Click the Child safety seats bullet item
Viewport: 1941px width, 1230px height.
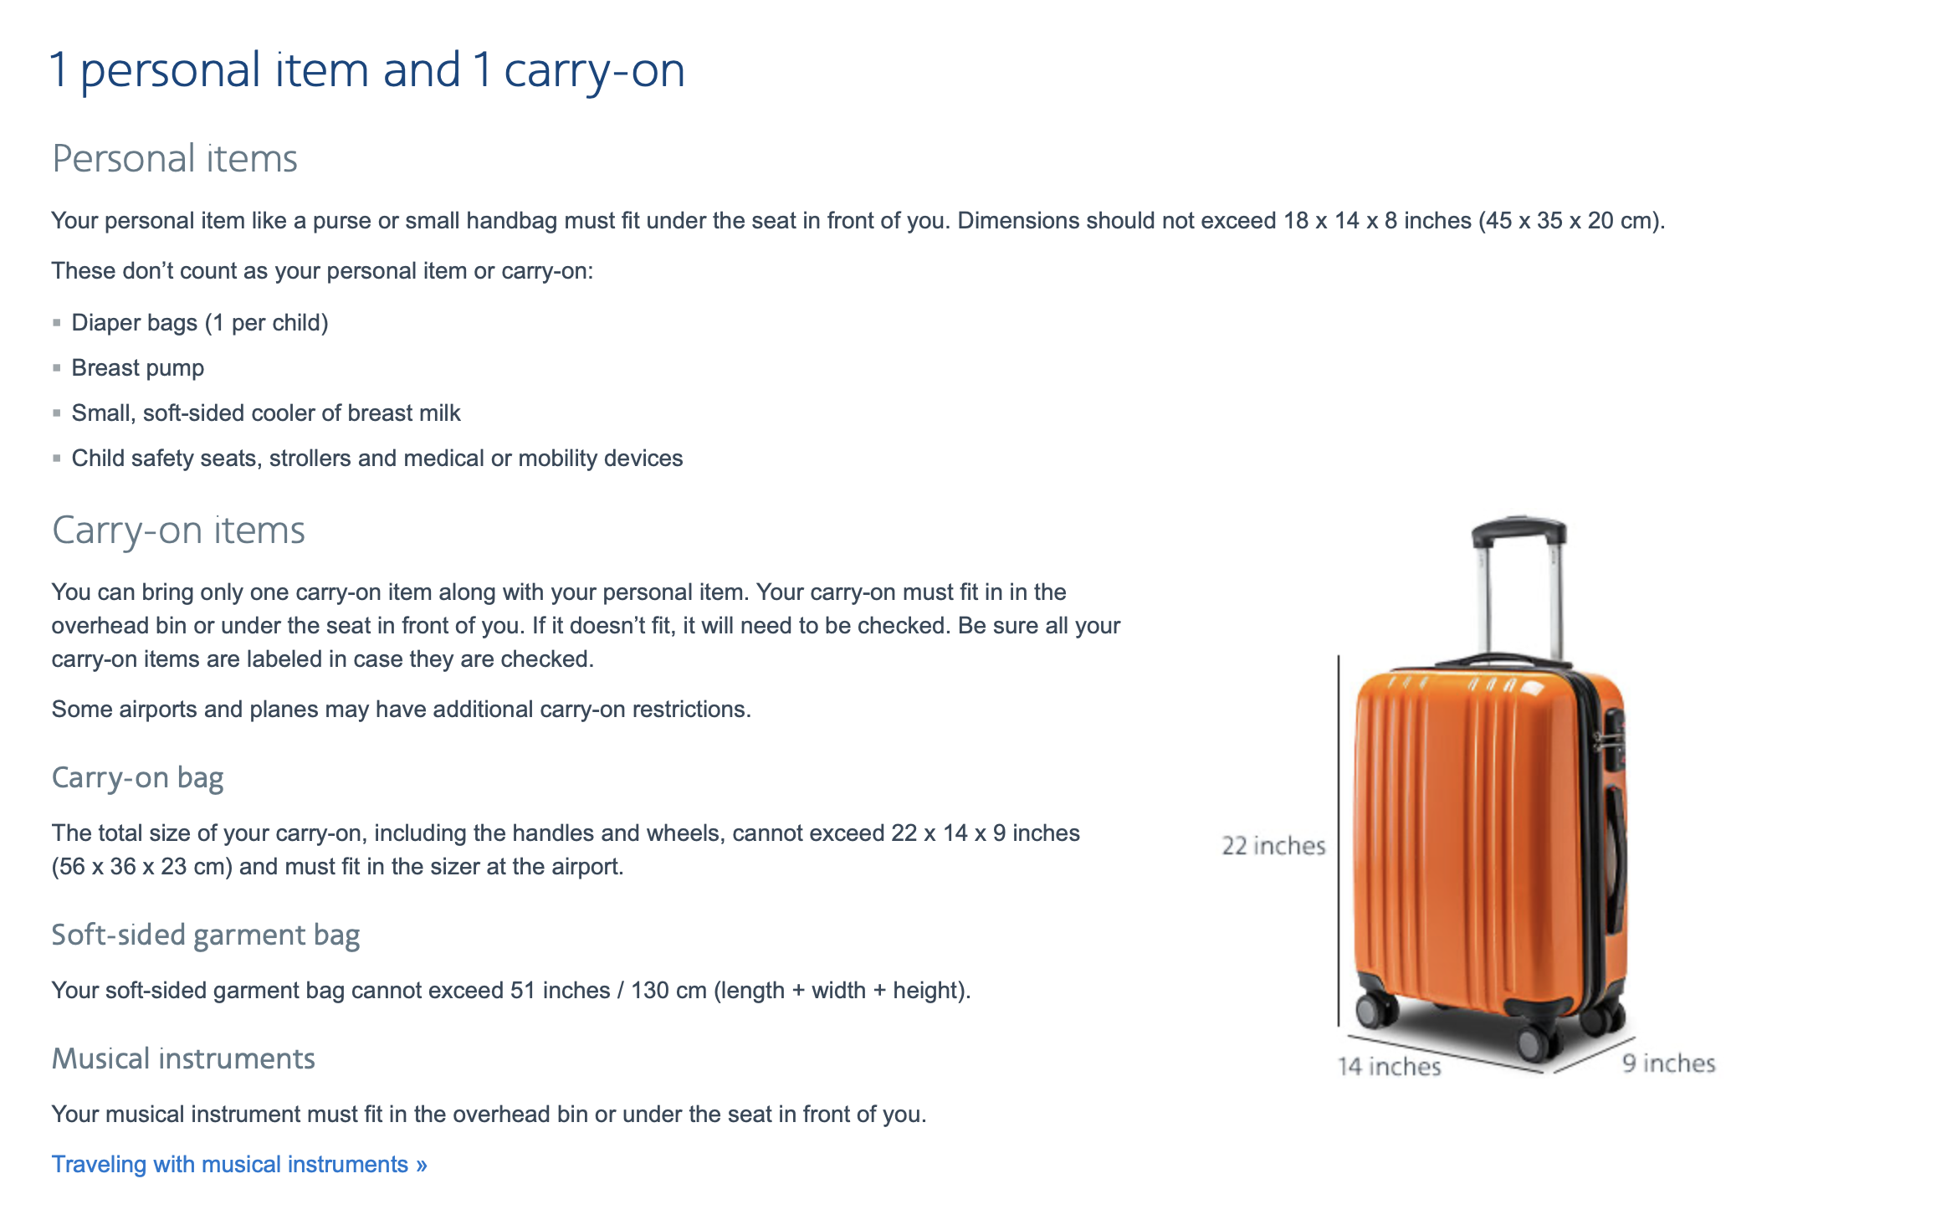(x=376, y=459)
